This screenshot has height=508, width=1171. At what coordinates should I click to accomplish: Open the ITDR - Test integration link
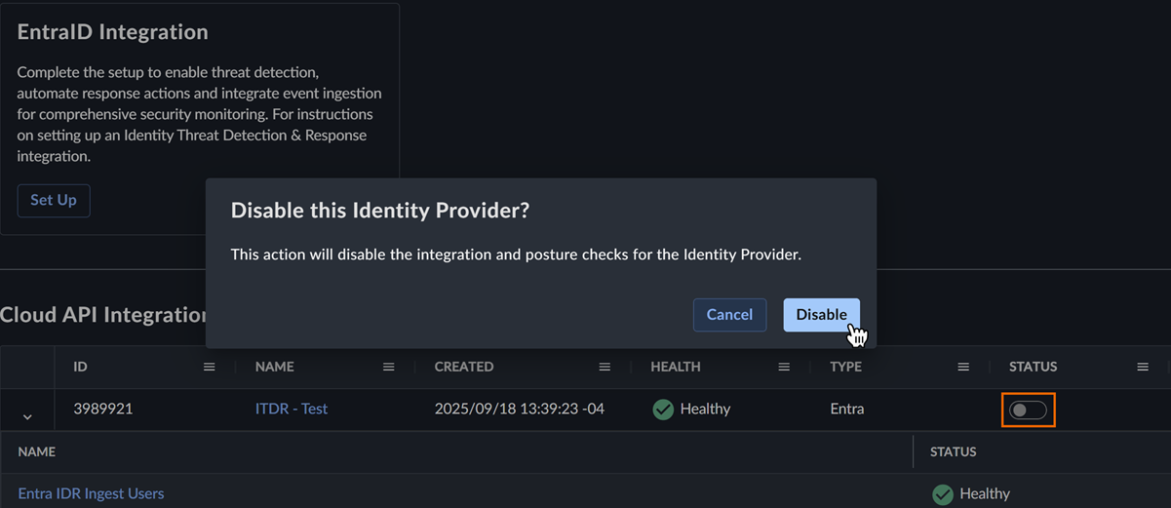click(x=292, y=409)
